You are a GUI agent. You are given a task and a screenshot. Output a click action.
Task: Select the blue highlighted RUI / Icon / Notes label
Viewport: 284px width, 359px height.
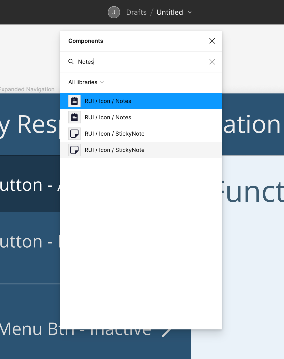coord(108,101)
